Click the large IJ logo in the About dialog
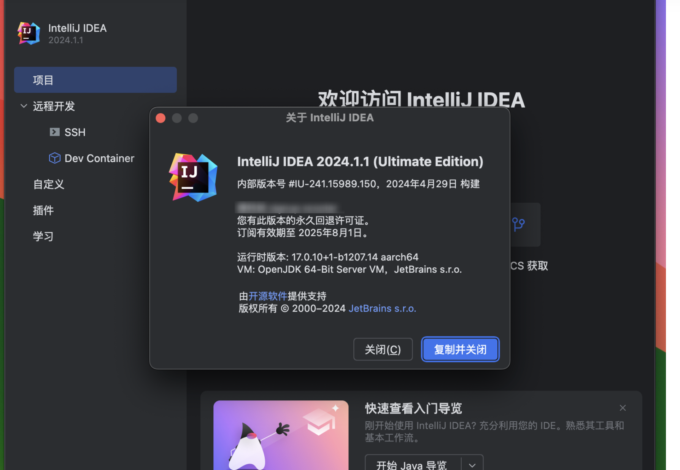Viewport: 680px width, 470px height. [x=193, y=177]
